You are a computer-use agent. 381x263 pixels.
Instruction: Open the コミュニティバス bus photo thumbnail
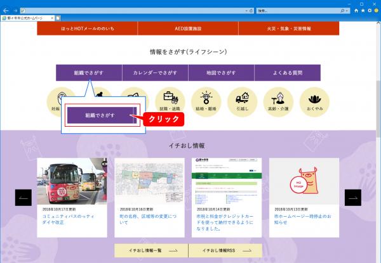pyautogui.click(x=72, y=181)
